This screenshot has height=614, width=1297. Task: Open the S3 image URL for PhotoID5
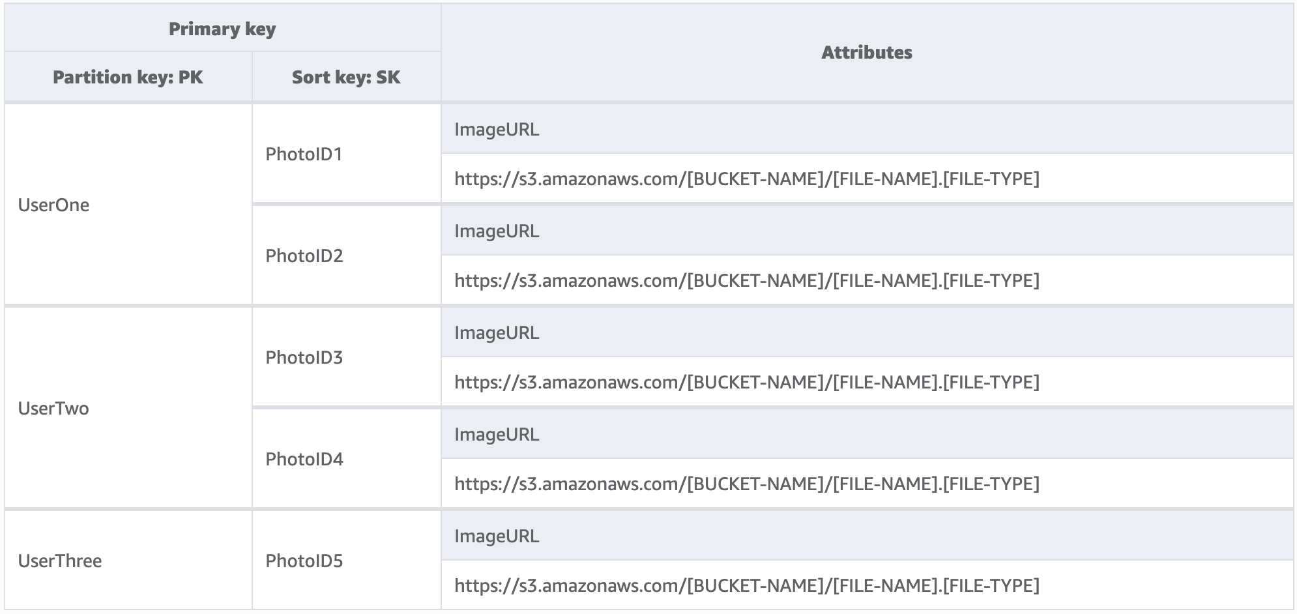pyautogui.click(x=746, y=586)
